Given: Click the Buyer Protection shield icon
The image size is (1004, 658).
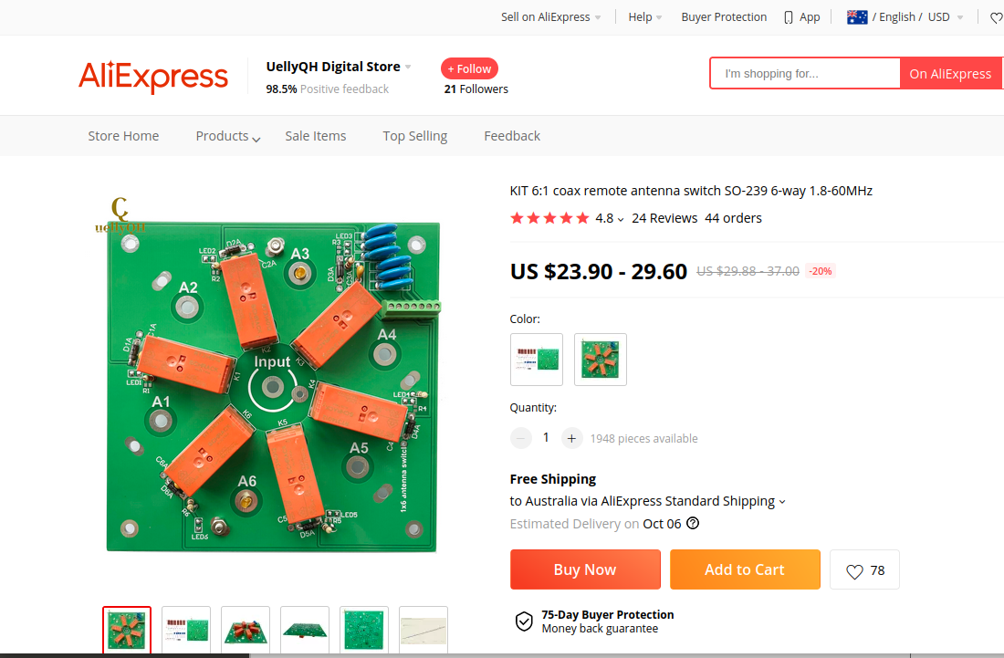Looking at the screenshot, I should pyautogui.click(x=524, y=621).
